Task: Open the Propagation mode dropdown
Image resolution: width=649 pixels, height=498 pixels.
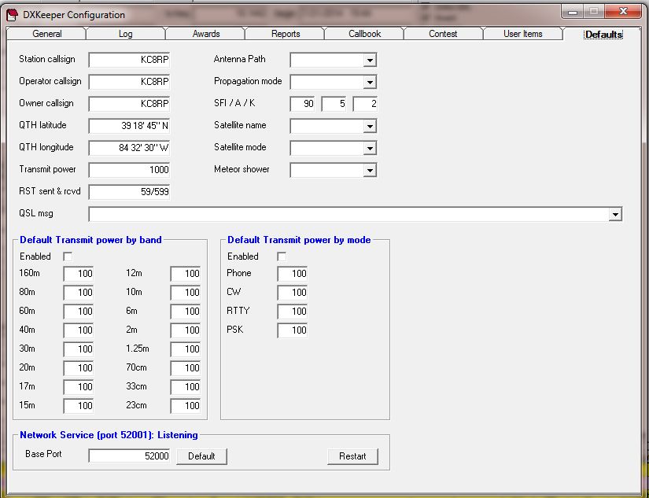Action: [370, 82]
